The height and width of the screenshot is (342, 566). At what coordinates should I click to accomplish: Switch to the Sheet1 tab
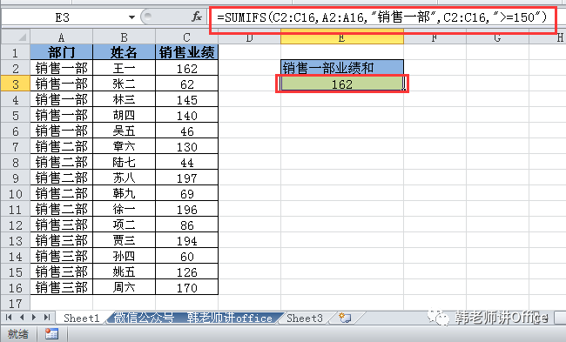(x=81, y=319)
